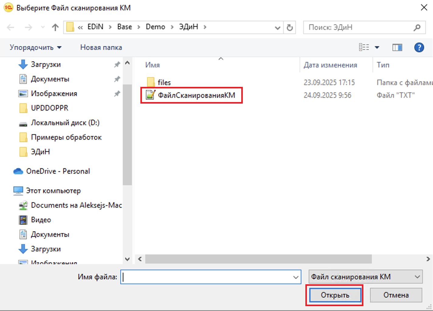Click in the Поиск: ЭДиН search field

[359, 27]
